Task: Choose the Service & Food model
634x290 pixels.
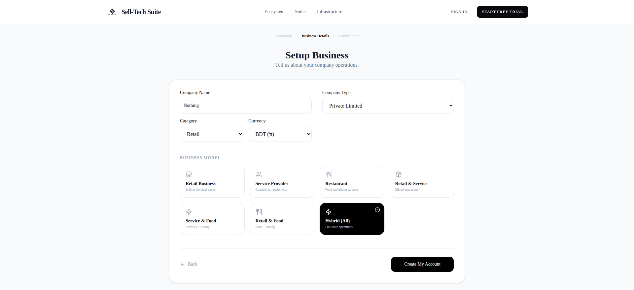Action: tap(212, 219)
